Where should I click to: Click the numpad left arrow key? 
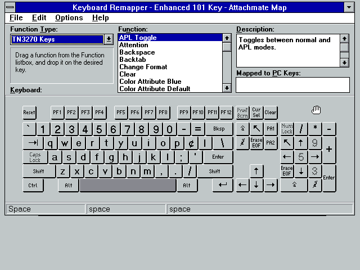(287, 157)
